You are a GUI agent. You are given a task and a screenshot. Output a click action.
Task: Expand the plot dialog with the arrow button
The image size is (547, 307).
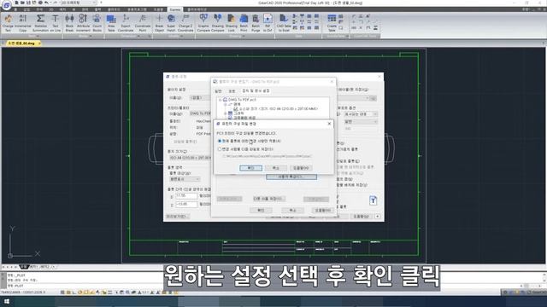pyautogui.click(x=378, y=217)
